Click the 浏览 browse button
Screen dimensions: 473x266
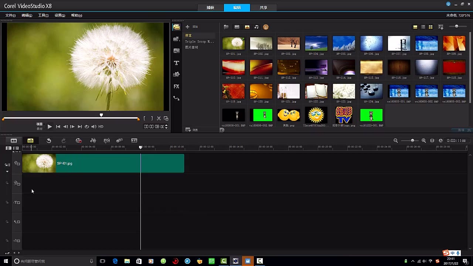click(x=191, y=130)
